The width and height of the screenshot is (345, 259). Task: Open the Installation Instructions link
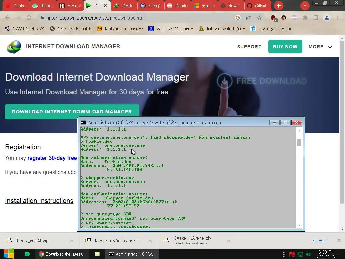(39, 201)
